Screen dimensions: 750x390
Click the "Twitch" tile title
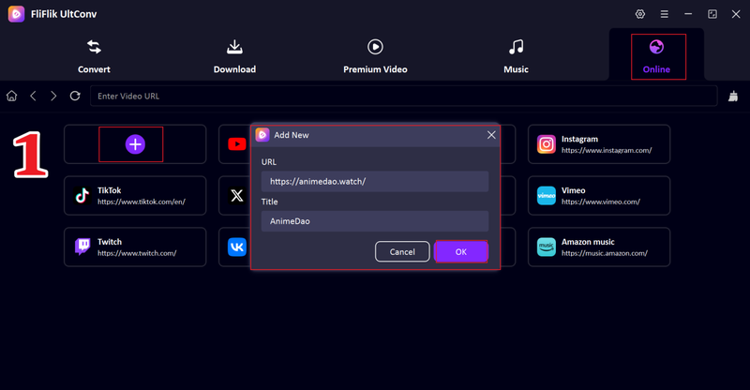110,242
